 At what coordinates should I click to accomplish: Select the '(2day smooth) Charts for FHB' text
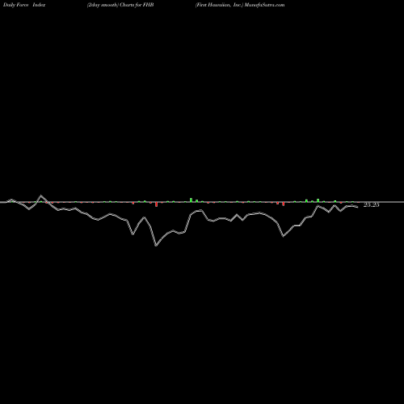[x=120, y=5]
